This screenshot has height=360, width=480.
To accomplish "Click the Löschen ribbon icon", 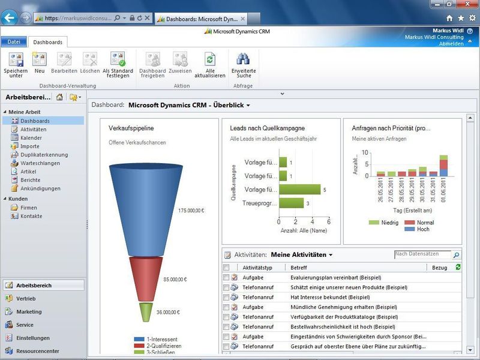I will [x=89, y=59].
